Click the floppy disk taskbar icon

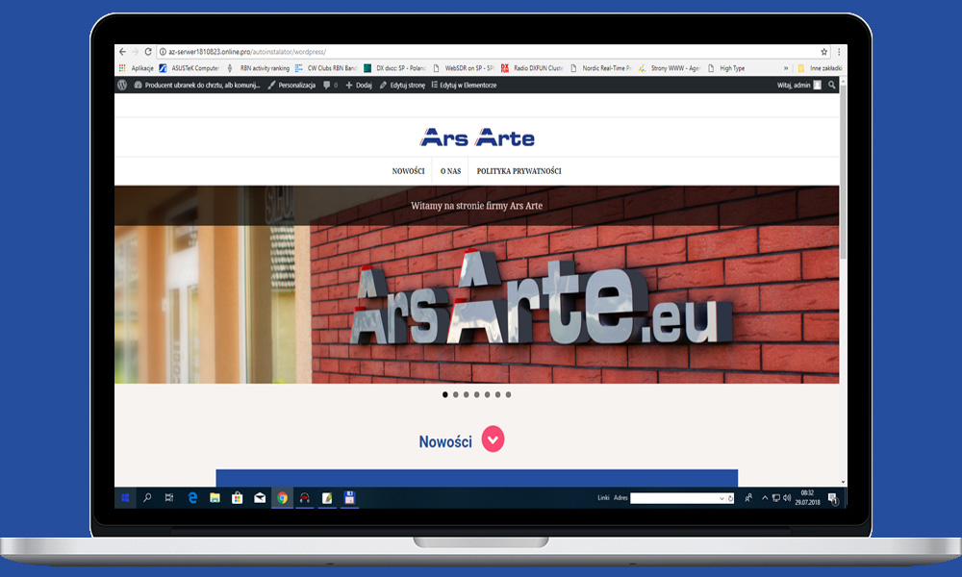(x=350, y=498)
